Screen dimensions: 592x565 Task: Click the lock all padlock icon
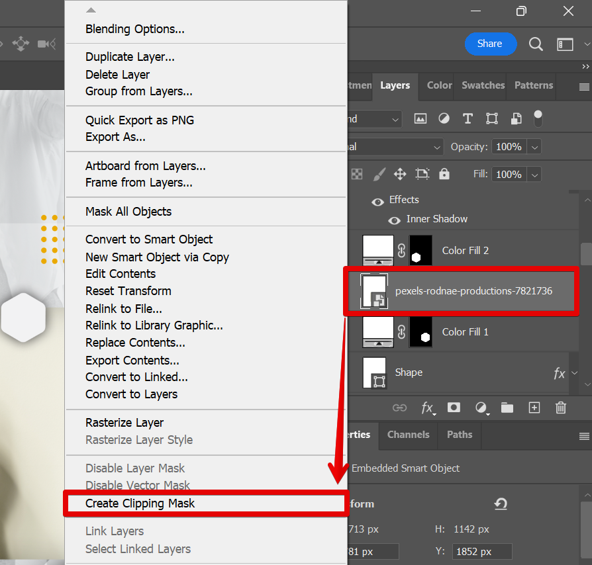point(444,174)
